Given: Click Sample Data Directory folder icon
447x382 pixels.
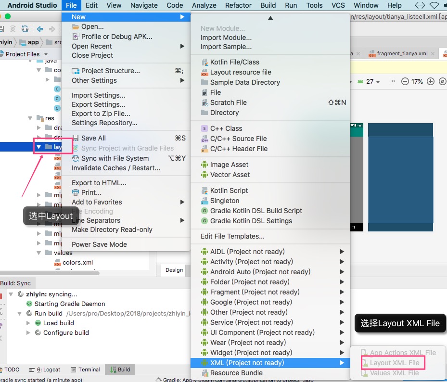Looking at the screenshot, I should pyautogui.click(x=204, y=82).
